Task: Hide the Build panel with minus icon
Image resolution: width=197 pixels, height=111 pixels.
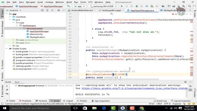Action: pyautogui.click(x=191, y=82)
